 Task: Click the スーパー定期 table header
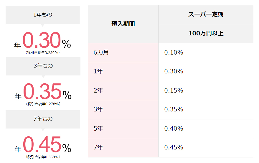tap(206, 14)
